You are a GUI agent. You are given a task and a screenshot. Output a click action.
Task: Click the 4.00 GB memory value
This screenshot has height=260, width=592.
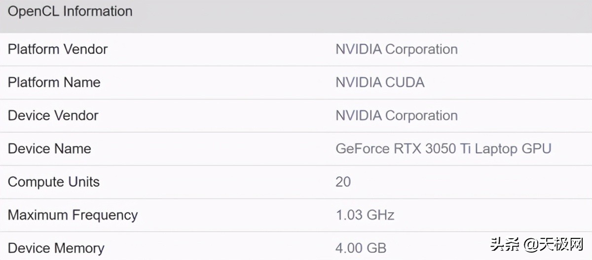point(361,248)
